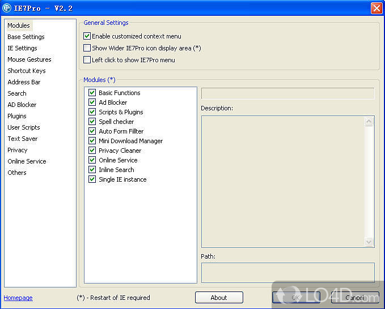Screen dimensions: 385x309
Task: Check Left click to show IE7Pro menu
Action: pos(87,60)
